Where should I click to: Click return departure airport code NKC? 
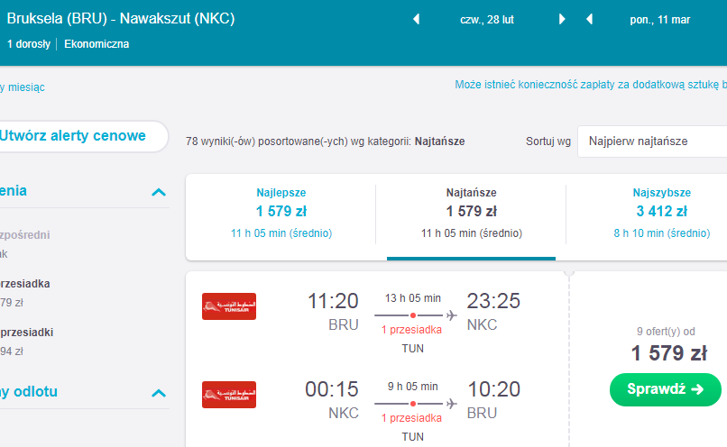344,413
